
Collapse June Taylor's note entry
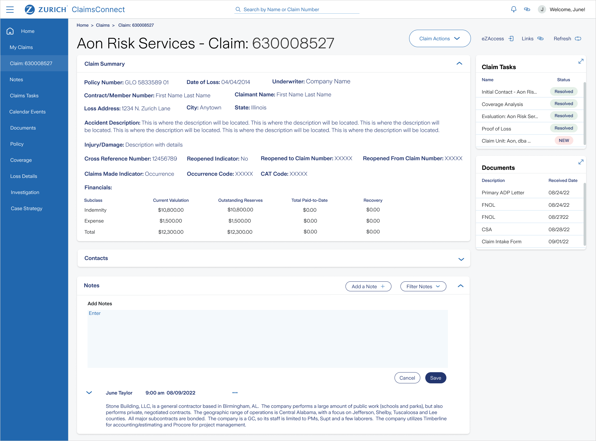pos(89,393)
